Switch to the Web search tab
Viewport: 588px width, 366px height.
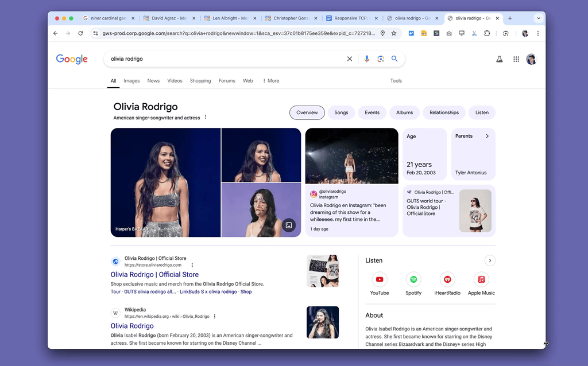pyautogui.click(x=248, y=80)
